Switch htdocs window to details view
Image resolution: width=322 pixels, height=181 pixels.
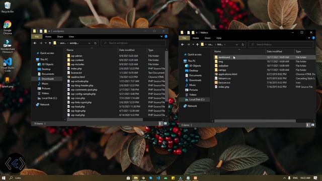(307, 125)
